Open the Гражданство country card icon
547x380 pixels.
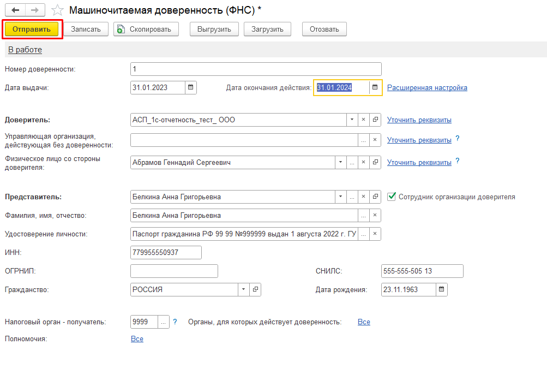coord(255,289)
